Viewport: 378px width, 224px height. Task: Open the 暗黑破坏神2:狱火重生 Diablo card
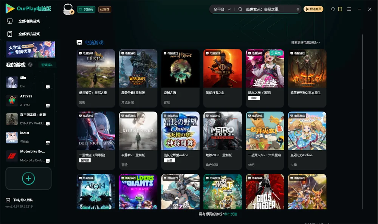[307, 78]
